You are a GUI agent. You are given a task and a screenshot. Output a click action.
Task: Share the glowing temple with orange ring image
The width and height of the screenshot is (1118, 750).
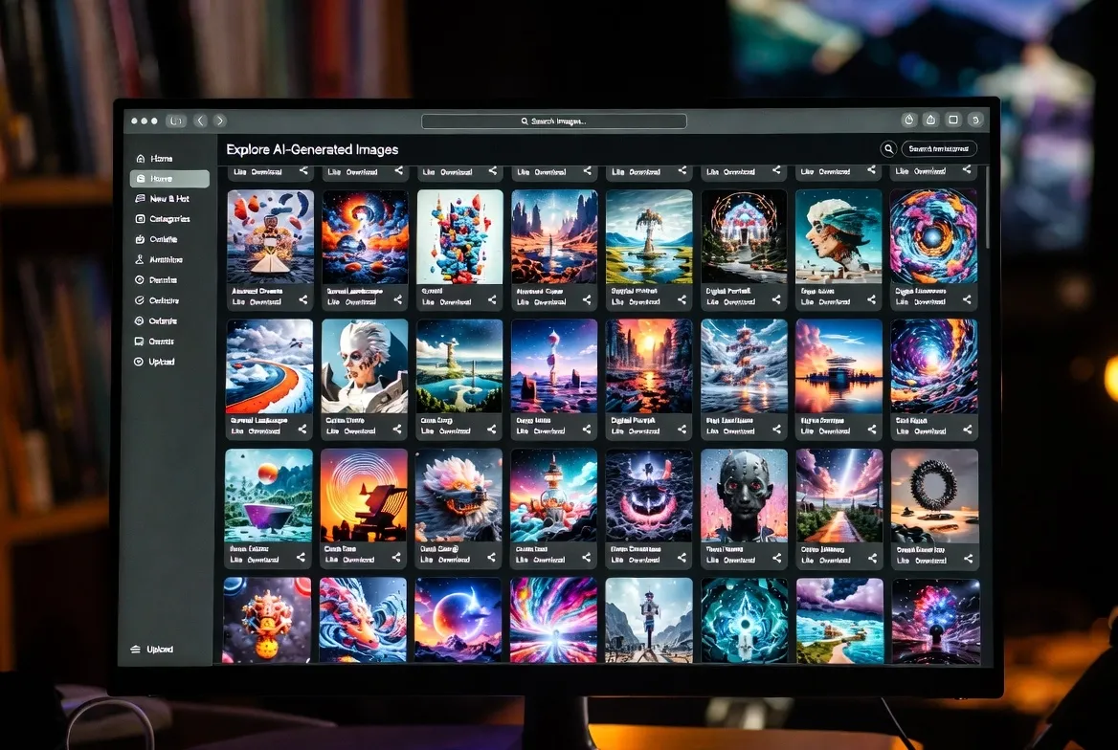click(x=776, y=300)
